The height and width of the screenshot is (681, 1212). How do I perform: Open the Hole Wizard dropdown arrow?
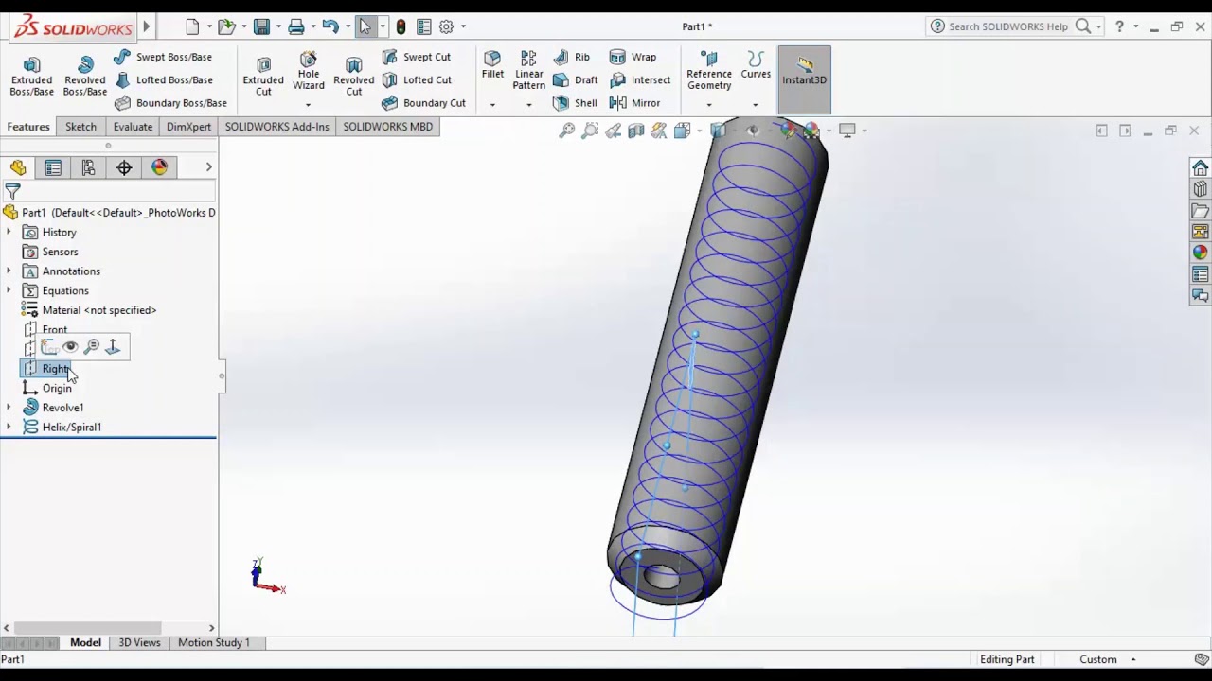click(x=308, y=104)
